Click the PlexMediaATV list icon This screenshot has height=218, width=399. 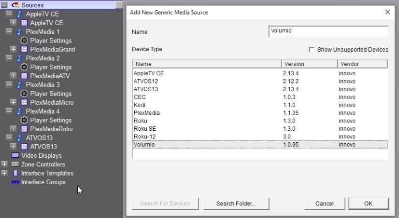click(24, 76)
